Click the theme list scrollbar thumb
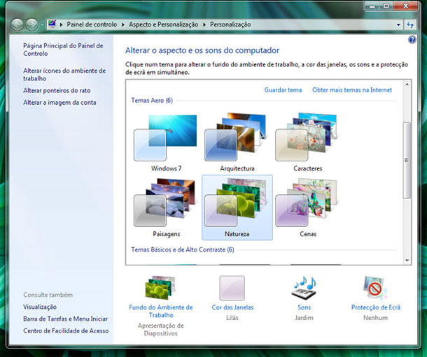 tap(407, 160)
